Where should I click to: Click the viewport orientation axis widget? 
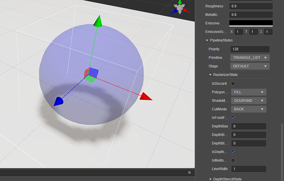[x=180, y=8]
